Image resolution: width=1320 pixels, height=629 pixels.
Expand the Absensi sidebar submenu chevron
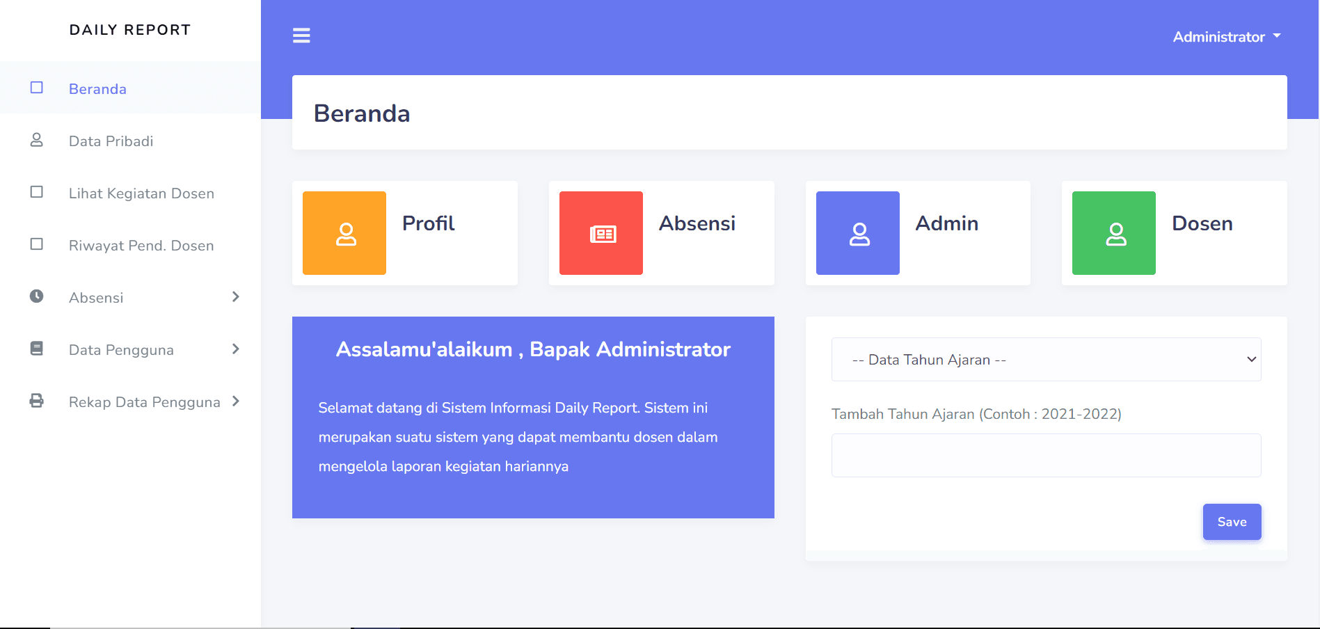point(236,297)
